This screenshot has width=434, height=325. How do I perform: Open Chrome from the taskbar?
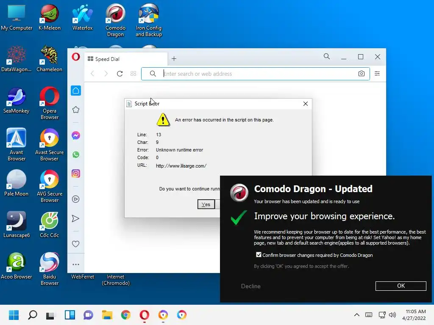(x=125, y=315)
